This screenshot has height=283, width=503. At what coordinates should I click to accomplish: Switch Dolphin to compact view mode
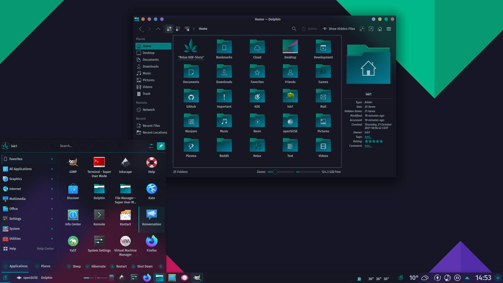pyautogui.click(x=178, y=29)
